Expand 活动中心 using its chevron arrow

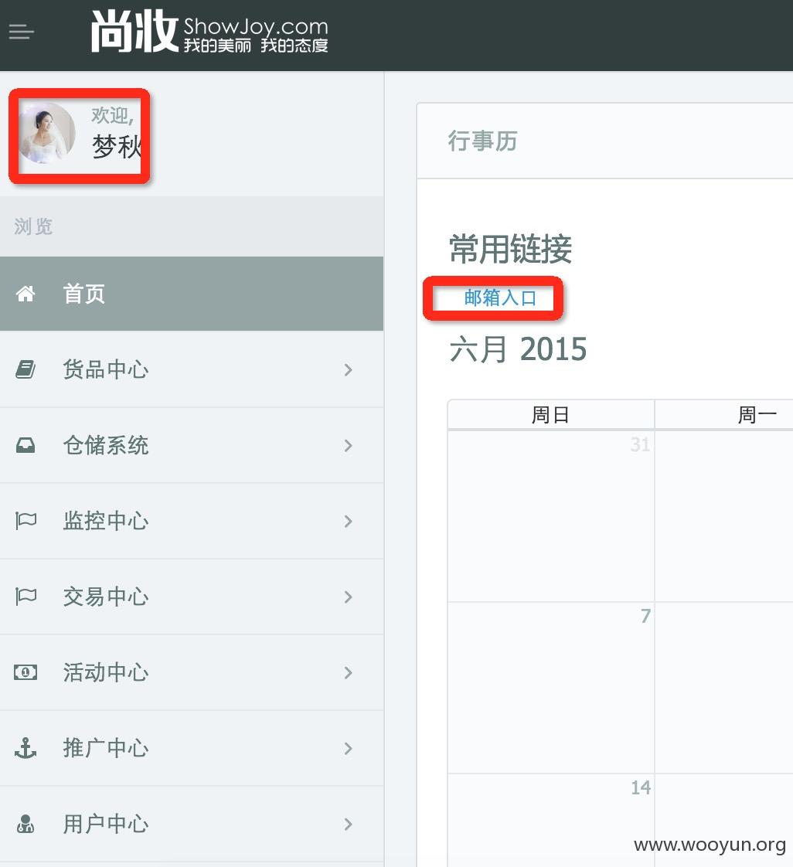[348, 673]
